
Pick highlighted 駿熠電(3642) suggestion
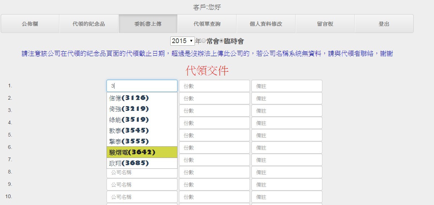pyautogui.click(x=142, y=152)
